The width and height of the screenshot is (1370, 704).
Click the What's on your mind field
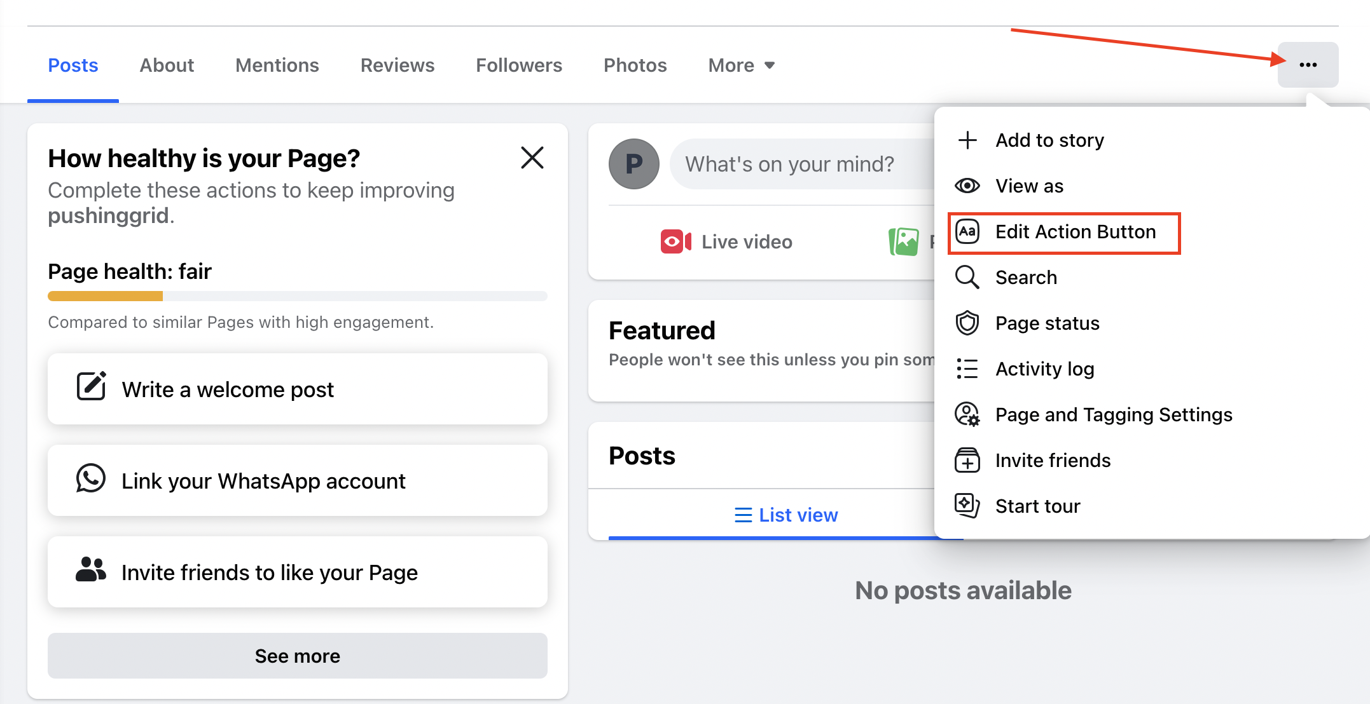pyautogui.click(x=803, y=164)
